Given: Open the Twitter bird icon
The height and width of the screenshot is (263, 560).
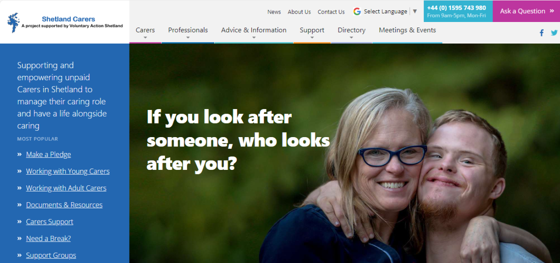Looking at the screenshot, I should pos(554,33).
